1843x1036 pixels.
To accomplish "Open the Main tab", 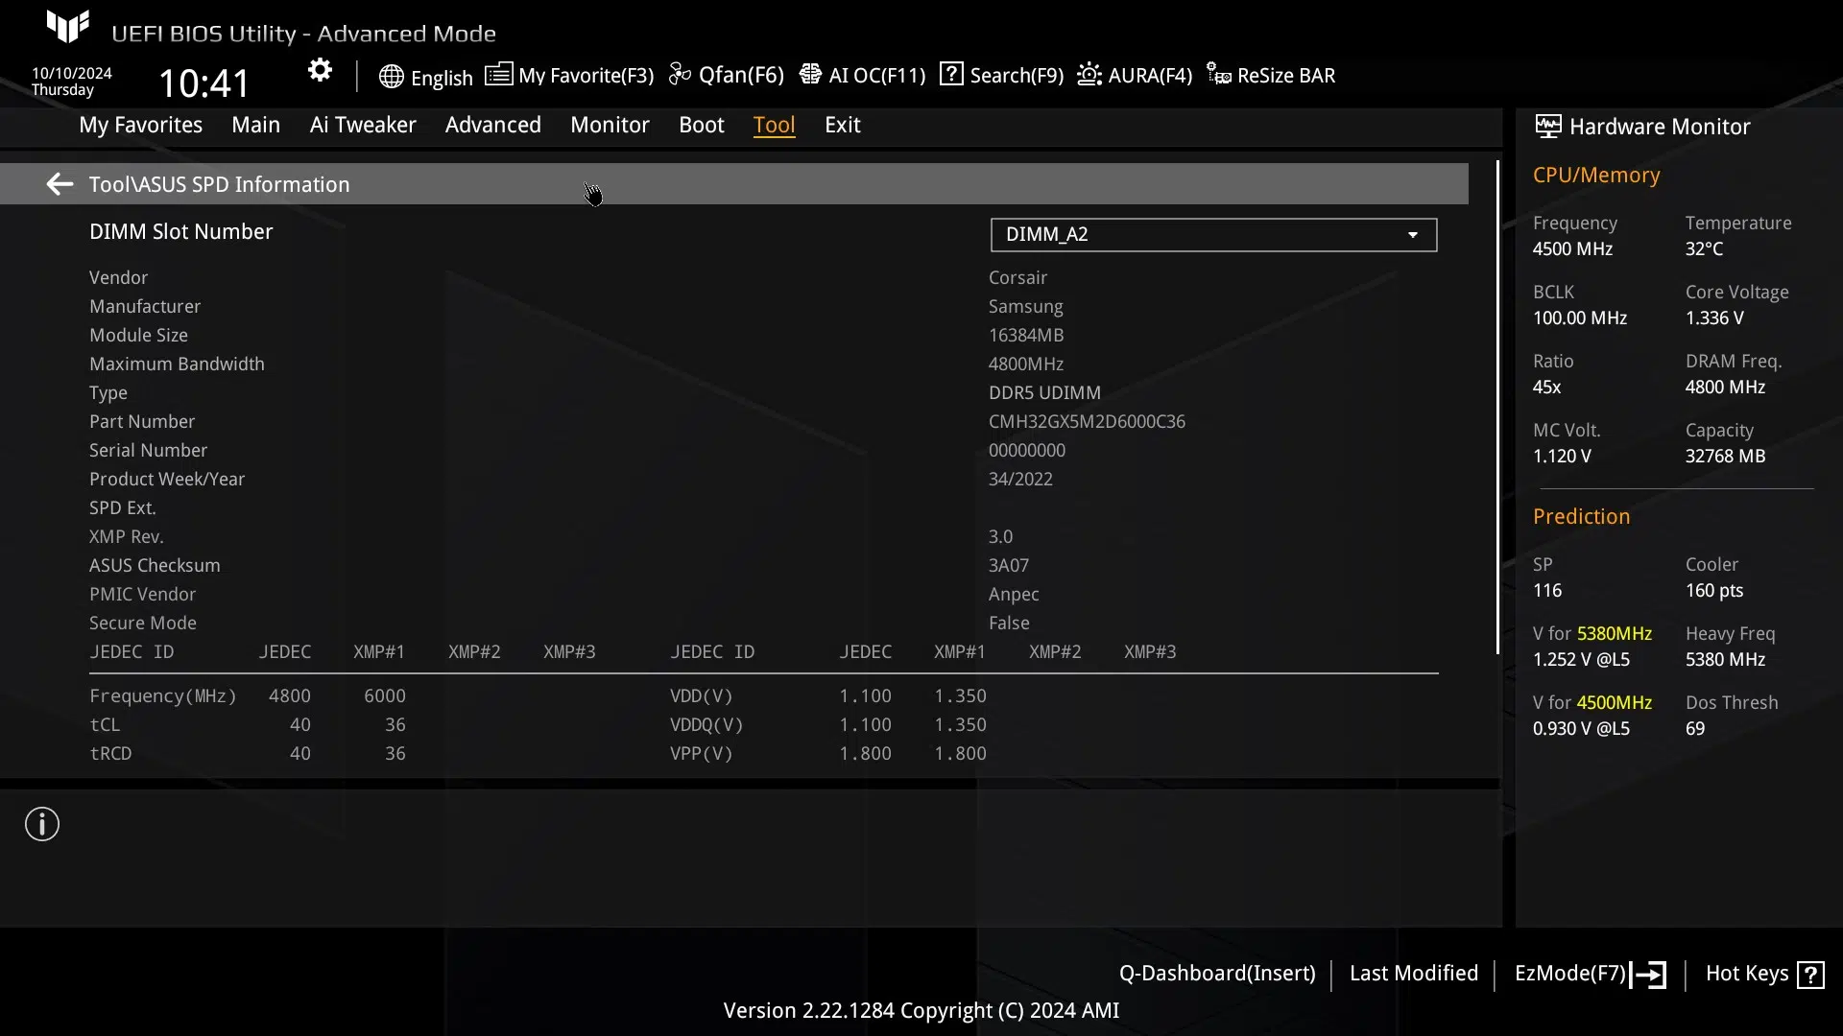I will tap(255, 125).
